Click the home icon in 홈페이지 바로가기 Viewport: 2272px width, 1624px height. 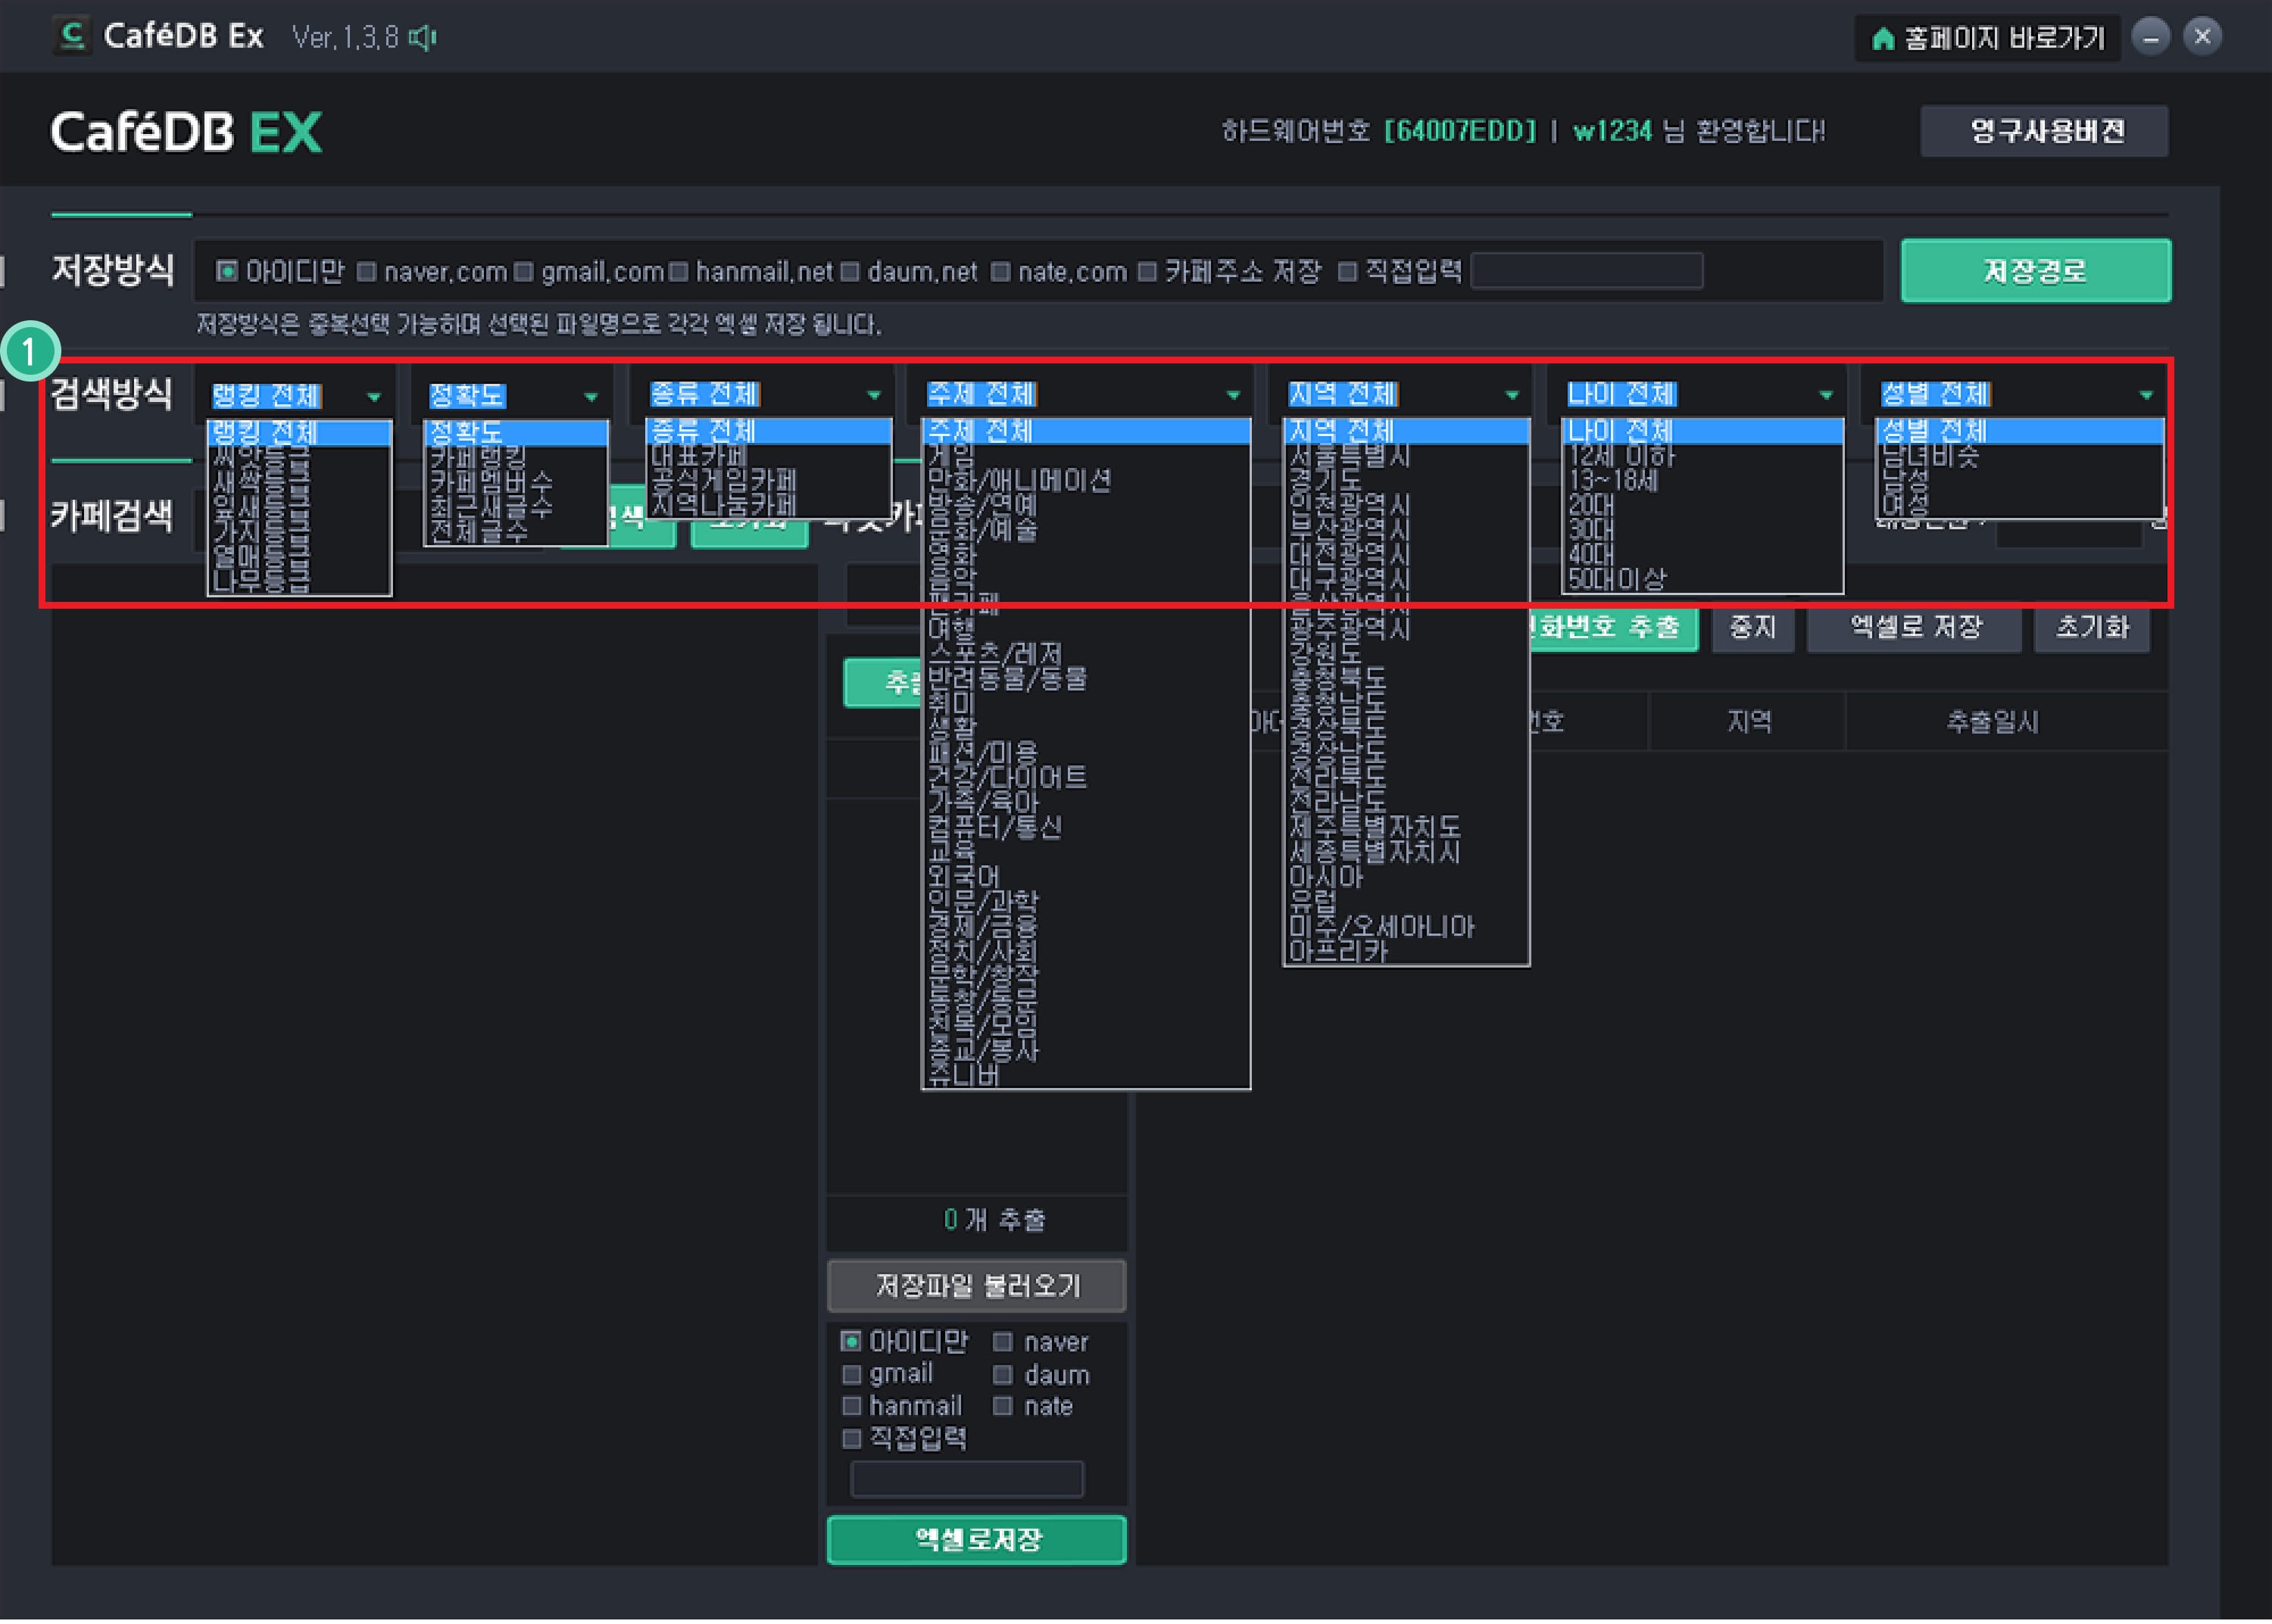1883,38
